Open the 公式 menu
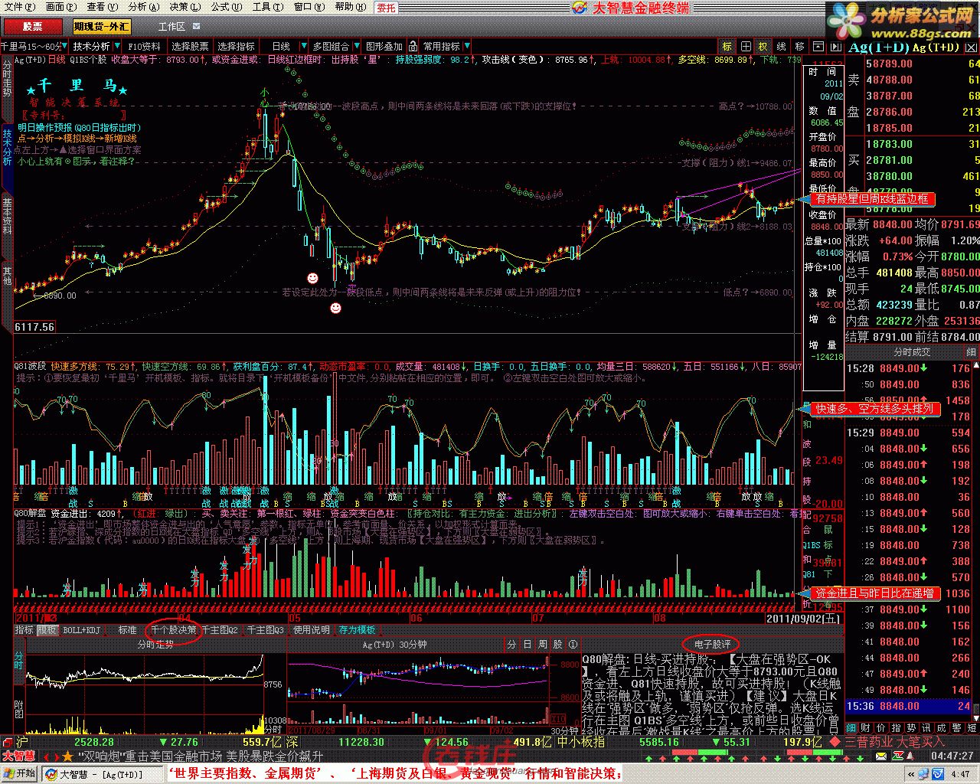Screen dimensions: 980x784 (226, 7)
